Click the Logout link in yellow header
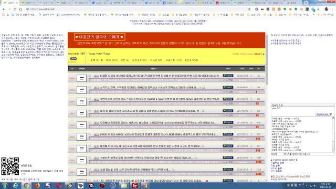 tap(250, 54)
